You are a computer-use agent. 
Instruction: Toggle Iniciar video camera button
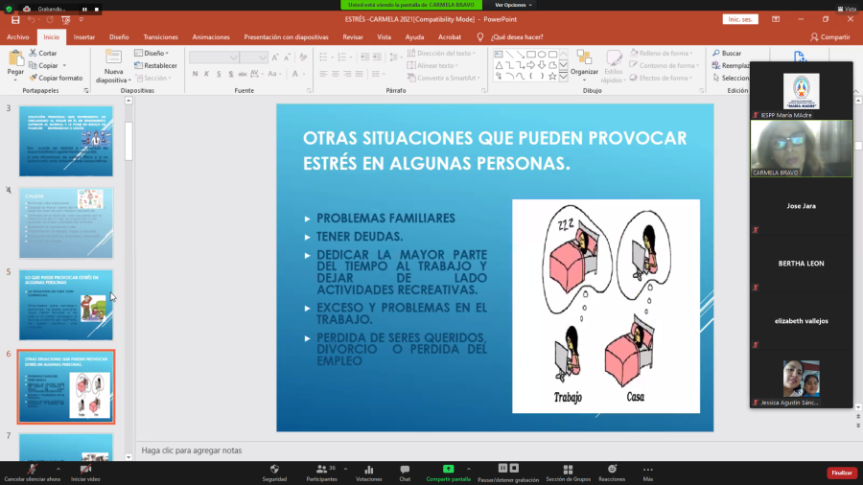click(x=85, y=469)
